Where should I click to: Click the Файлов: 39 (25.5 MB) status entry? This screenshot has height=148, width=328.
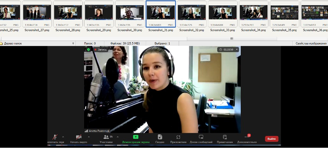[x=125, y=44]
